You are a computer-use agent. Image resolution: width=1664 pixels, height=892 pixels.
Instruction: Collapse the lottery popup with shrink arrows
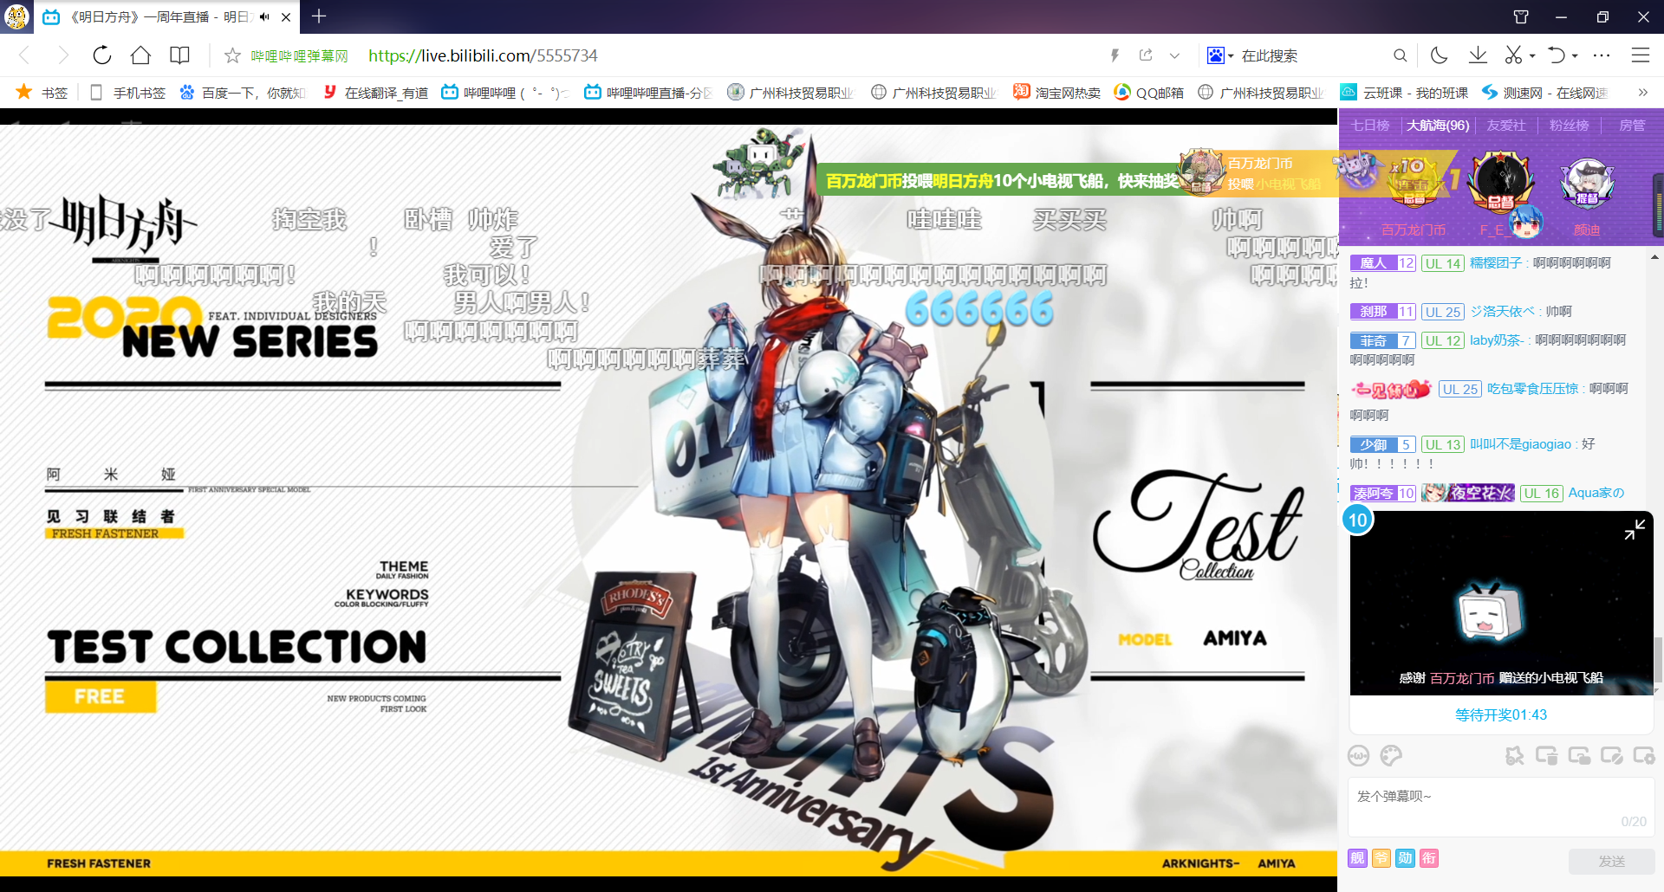coord(1635,529)
